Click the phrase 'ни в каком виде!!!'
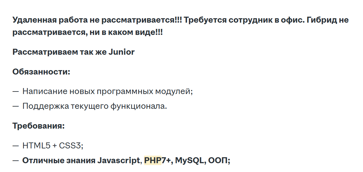Image resolution: width=363 pixels, height=172 pixels. coord(126,32)
